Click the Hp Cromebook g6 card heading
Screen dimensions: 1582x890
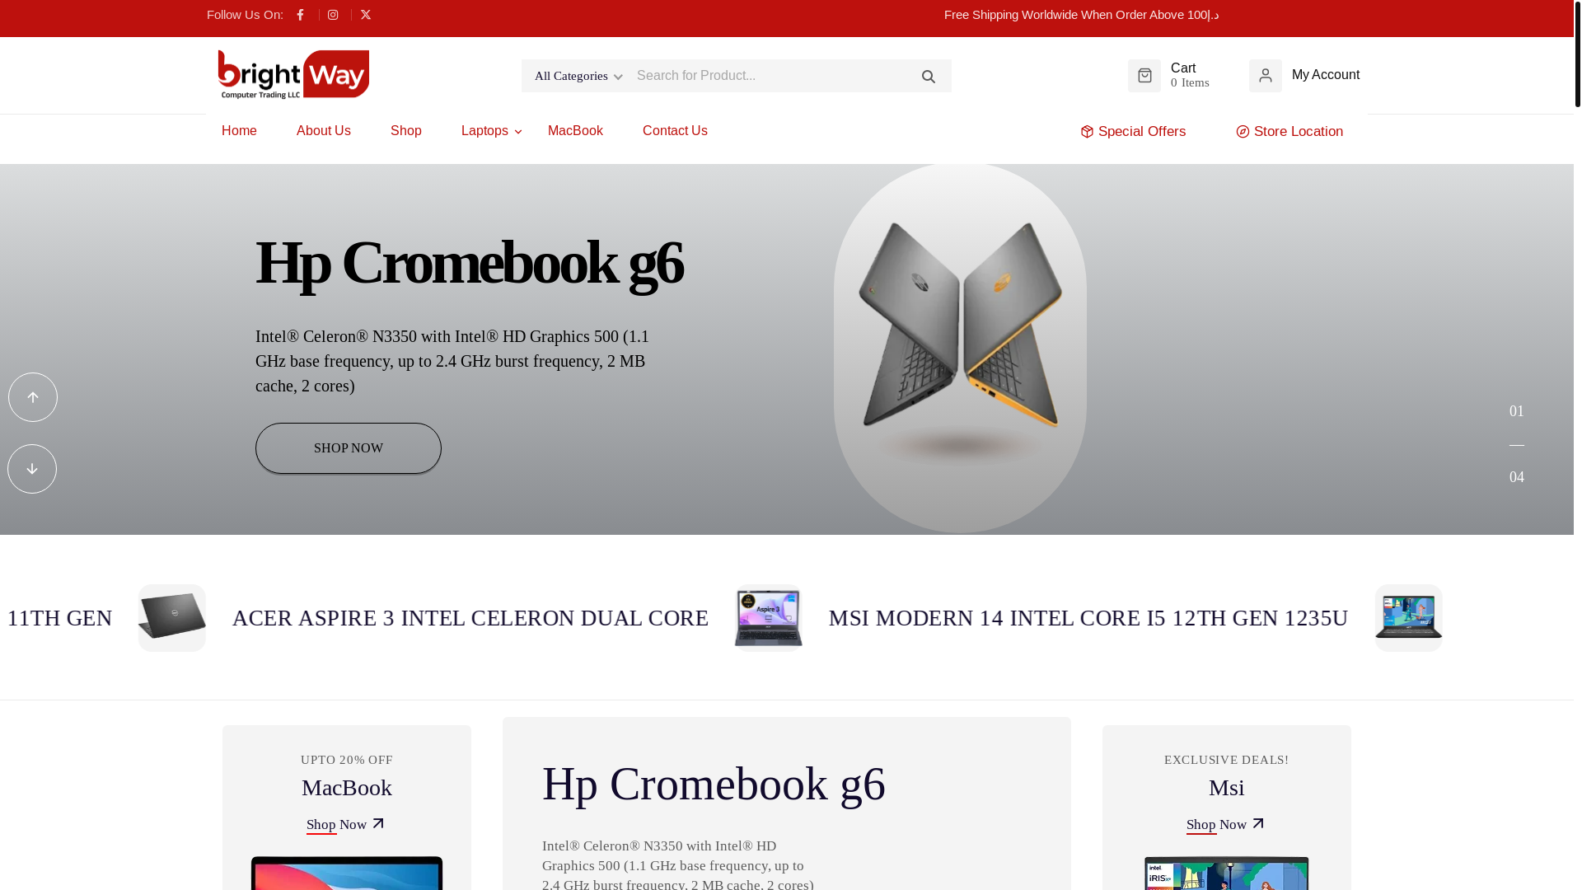(x=714, y=784)
